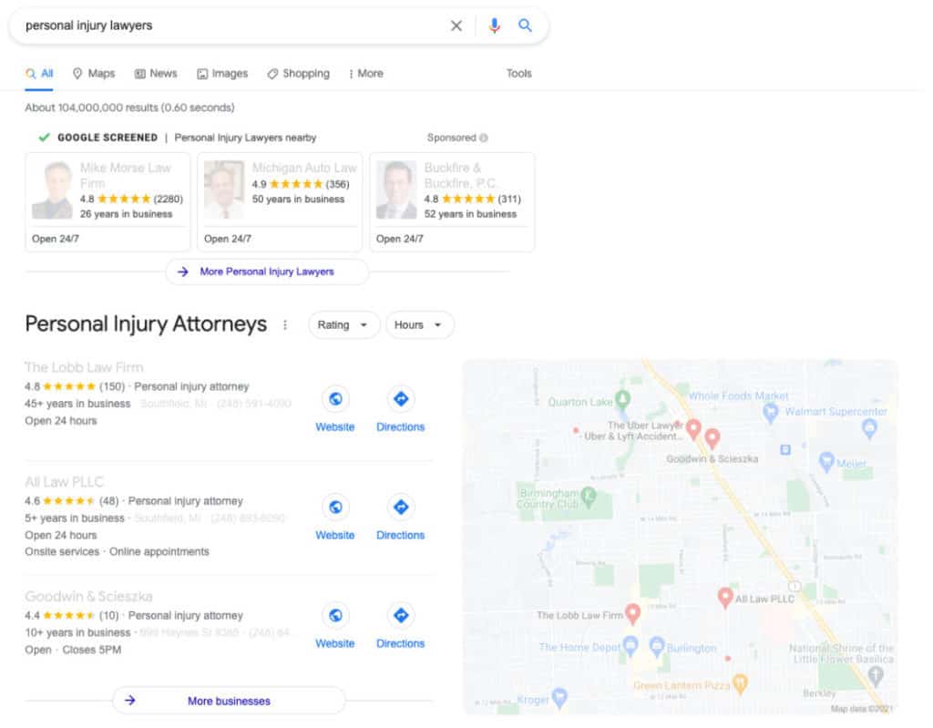Click the More businesses button
The height and width of the screenshot is (728, 933).
coord(229,702)
